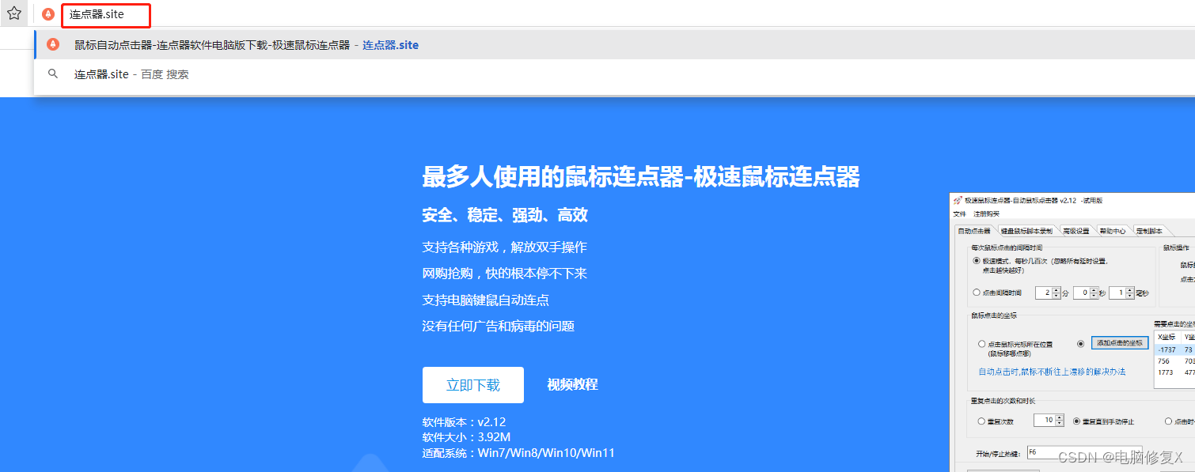Image resolution: width=1195 pixels, height=472 pixels.
Task: Select the coordinate row with X 756
Action: point(1174,361)
